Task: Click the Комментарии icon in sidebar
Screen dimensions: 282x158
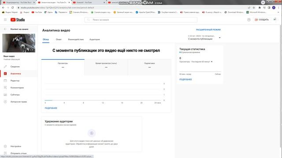Action: click(x=5, y=88)
